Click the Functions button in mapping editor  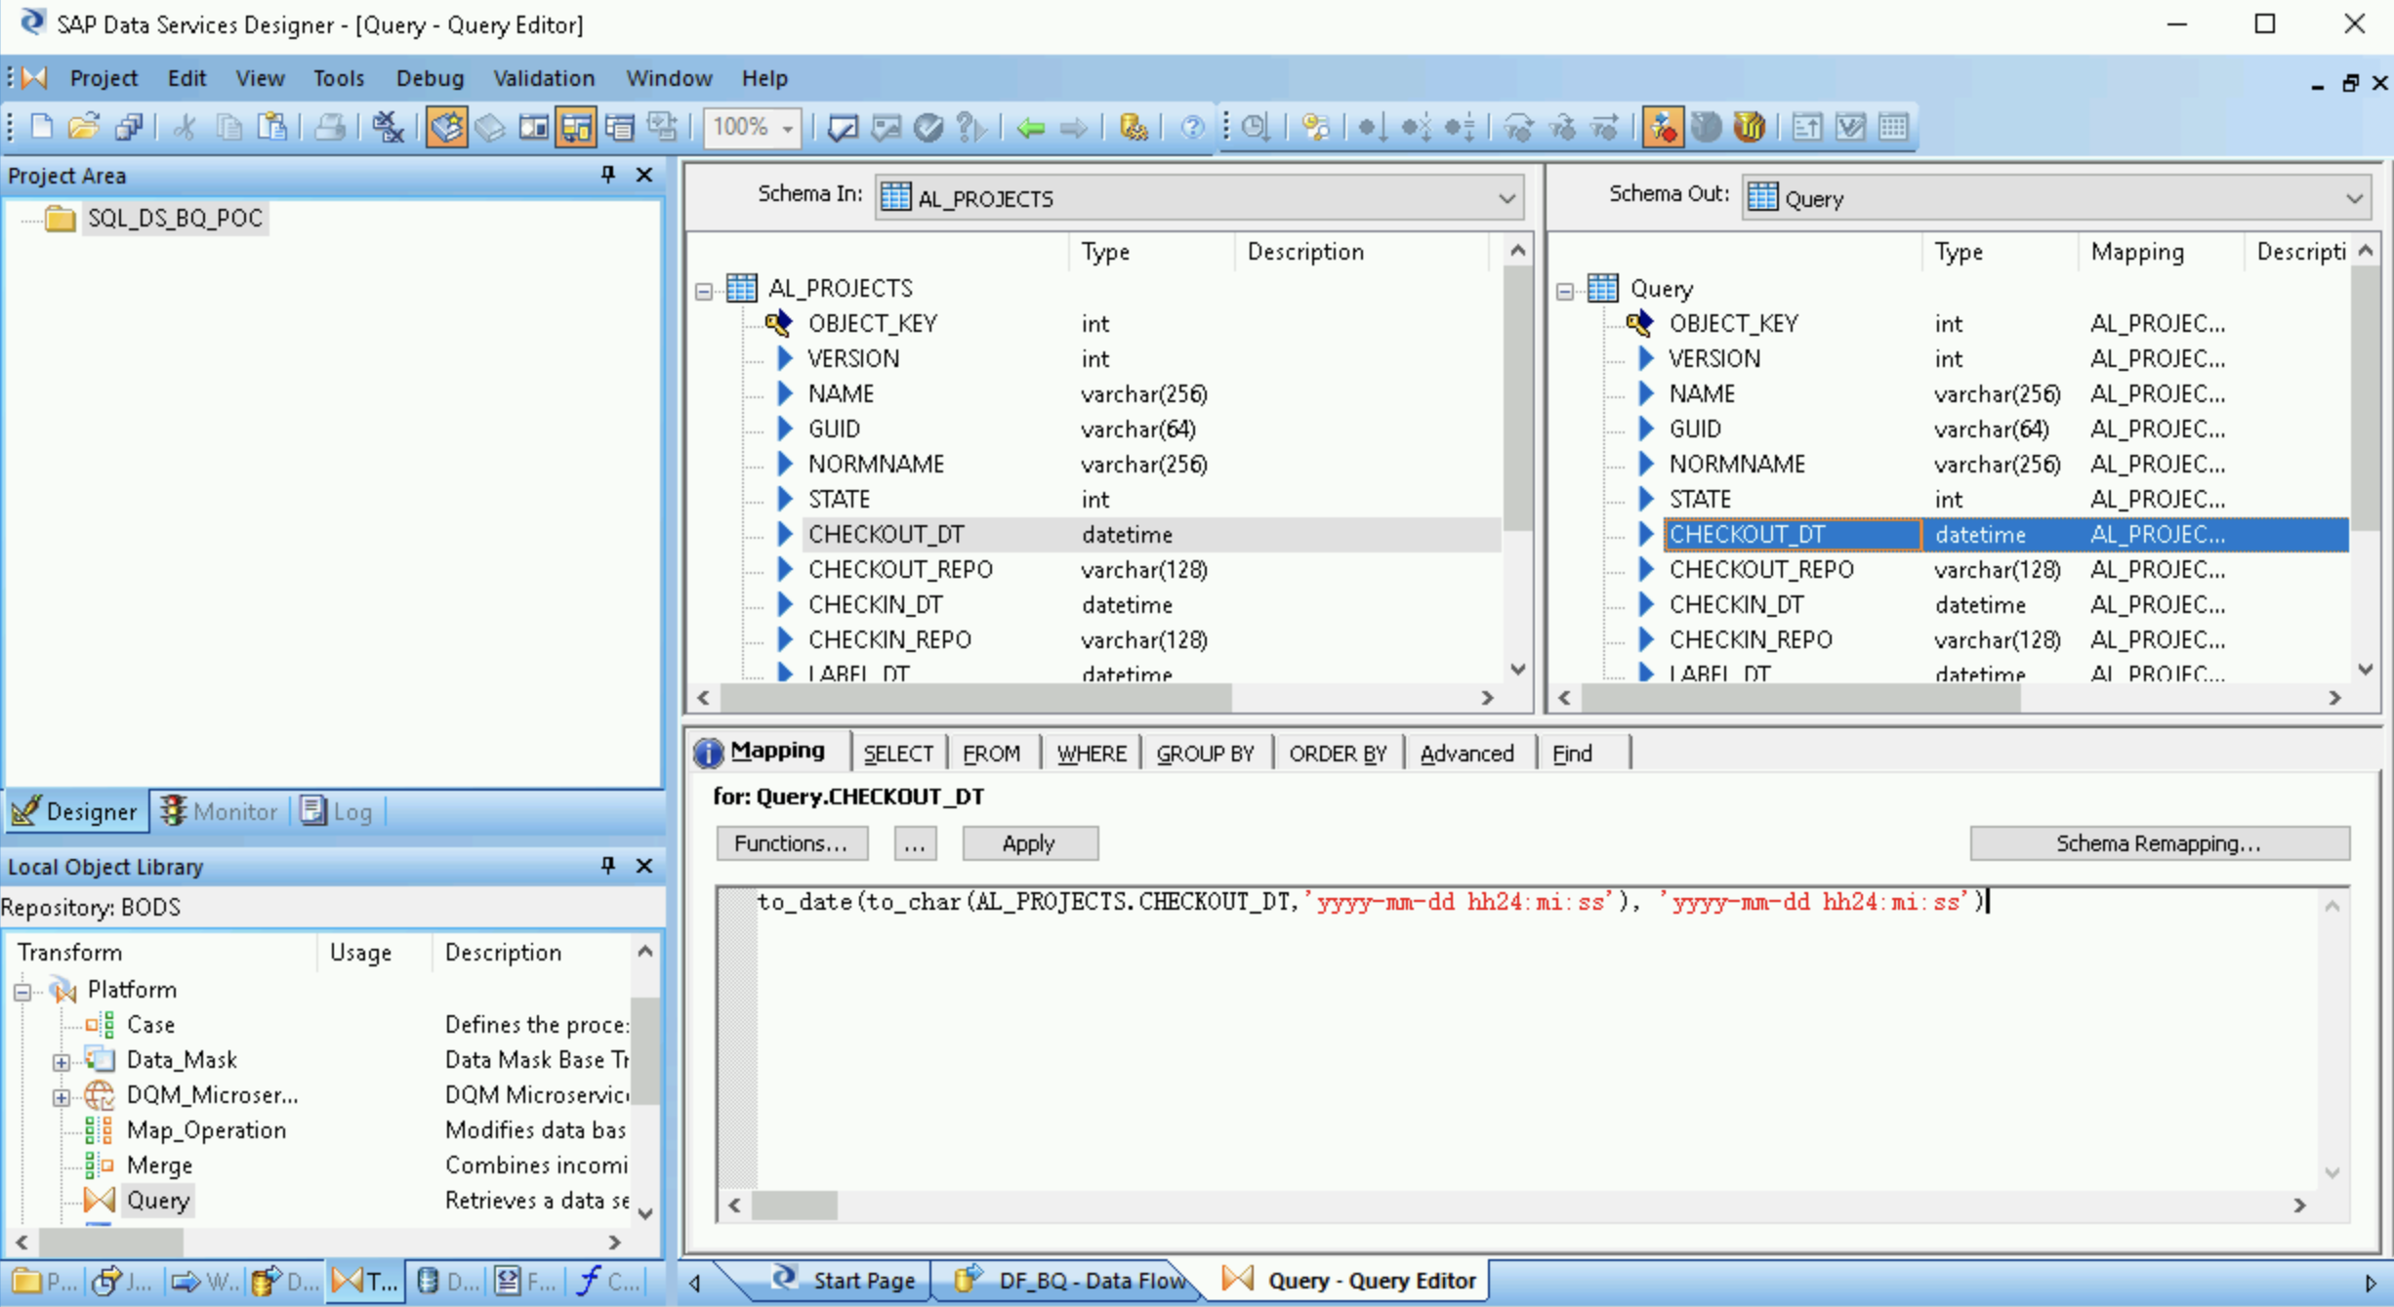[791, 843]
